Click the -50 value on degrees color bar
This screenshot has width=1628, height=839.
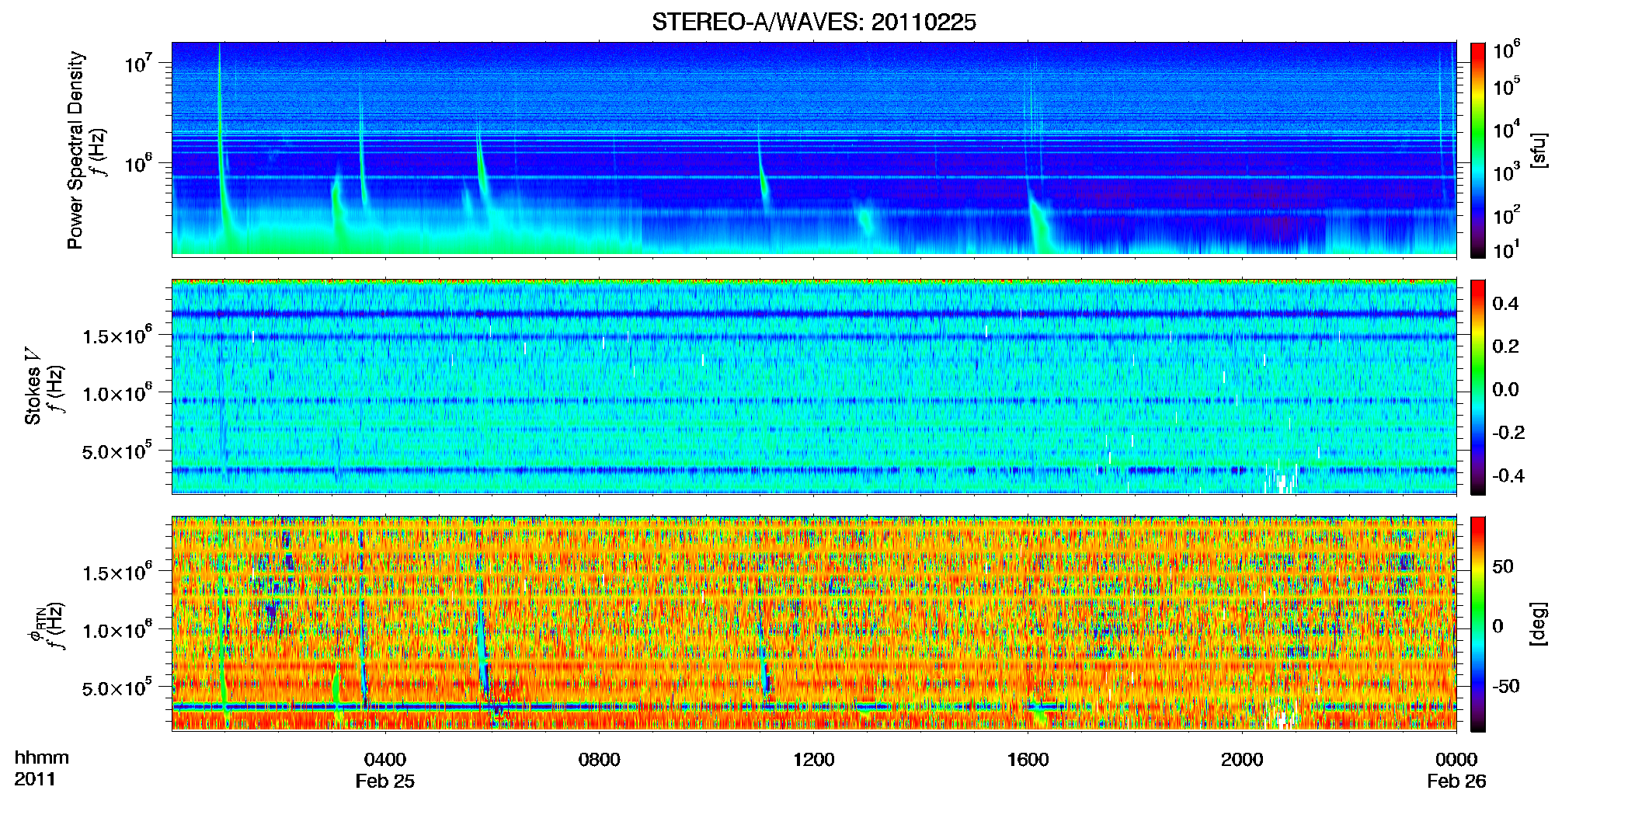click(1506, 686)
